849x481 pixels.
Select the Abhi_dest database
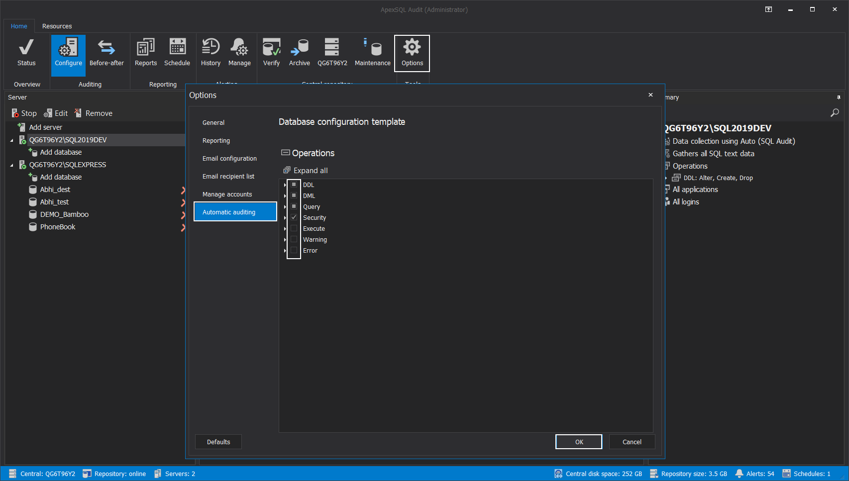(55, 190)
